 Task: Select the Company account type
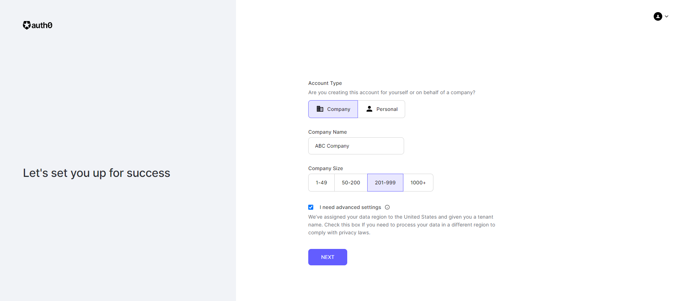pos(333,109)
